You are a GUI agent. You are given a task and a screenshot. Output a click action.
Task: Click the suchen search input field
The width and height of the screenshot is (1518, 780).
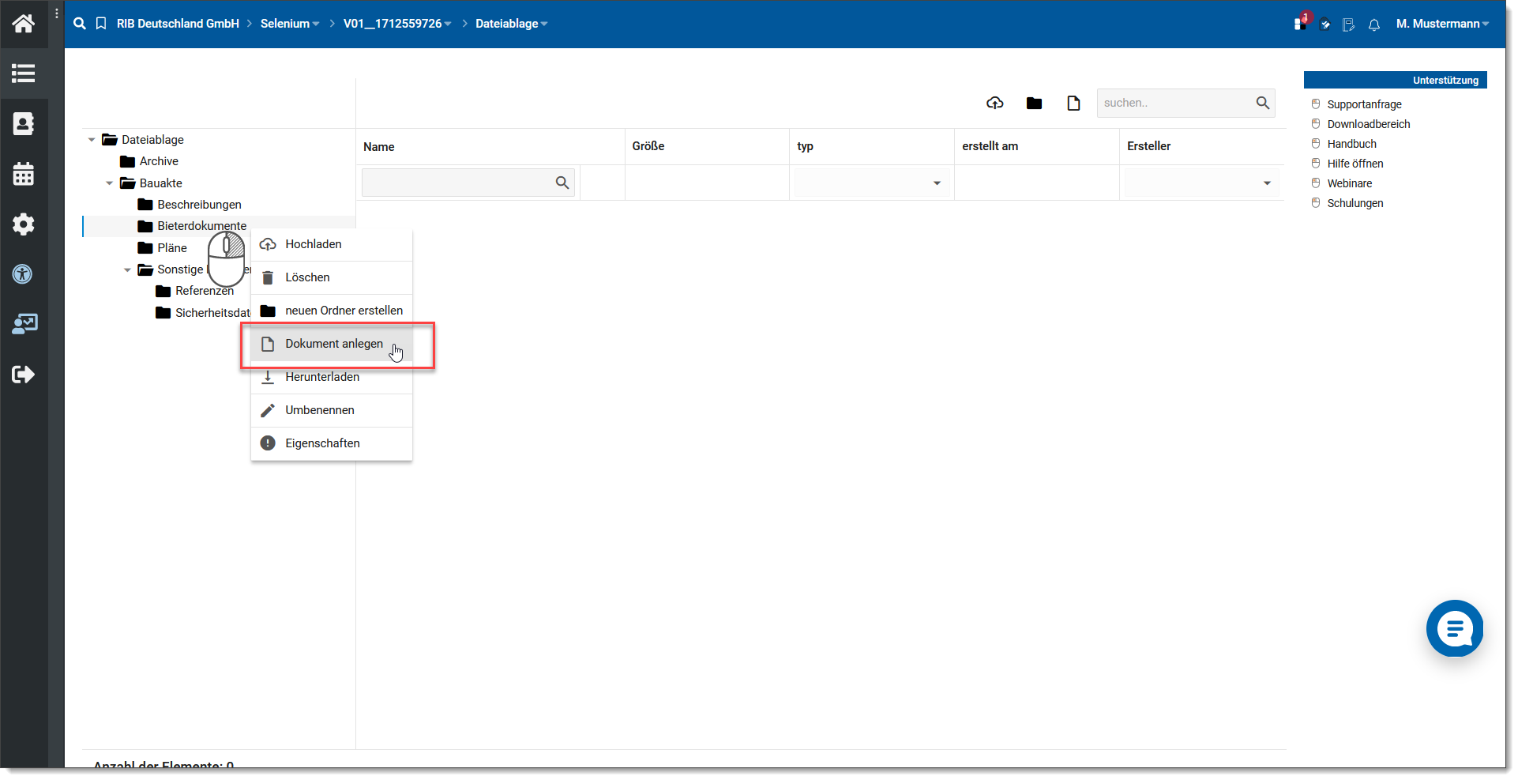click(x=1174, y=104)
